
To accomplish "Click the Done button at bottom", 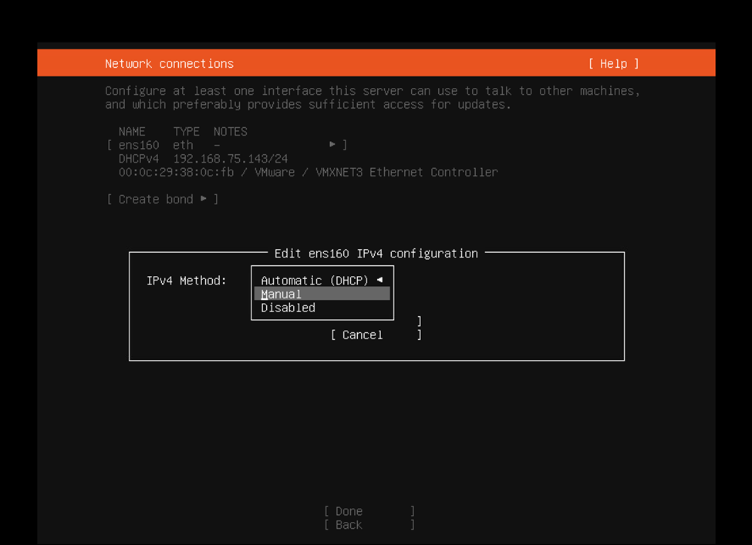I will 369,511.
